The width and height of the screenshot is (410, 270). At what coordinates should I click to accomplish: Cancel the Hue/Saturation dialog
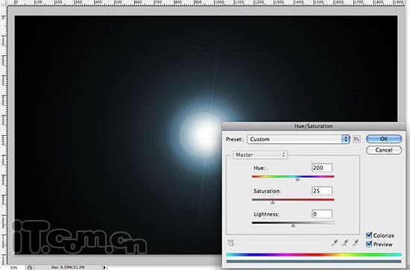pyautogui.click(x=384, y=150)
